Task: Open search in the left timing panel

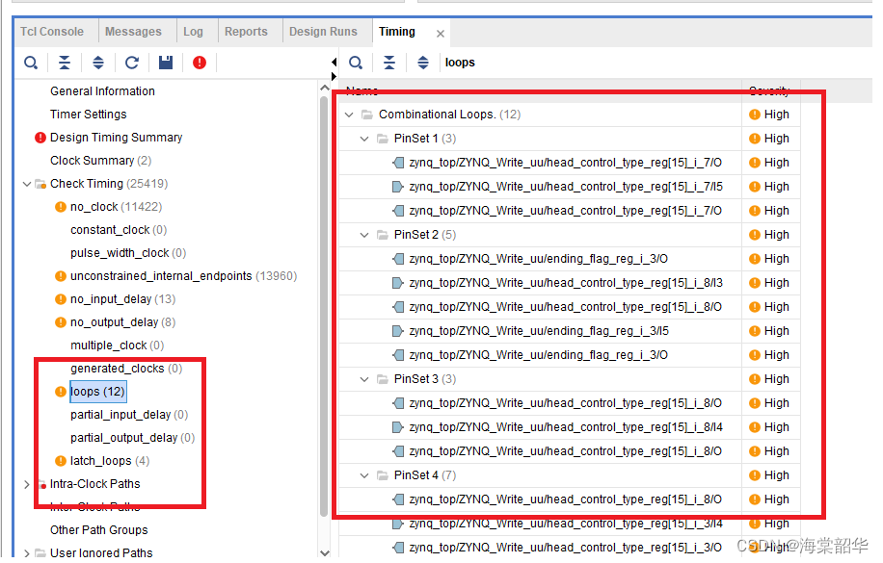Action: (30, 62)
